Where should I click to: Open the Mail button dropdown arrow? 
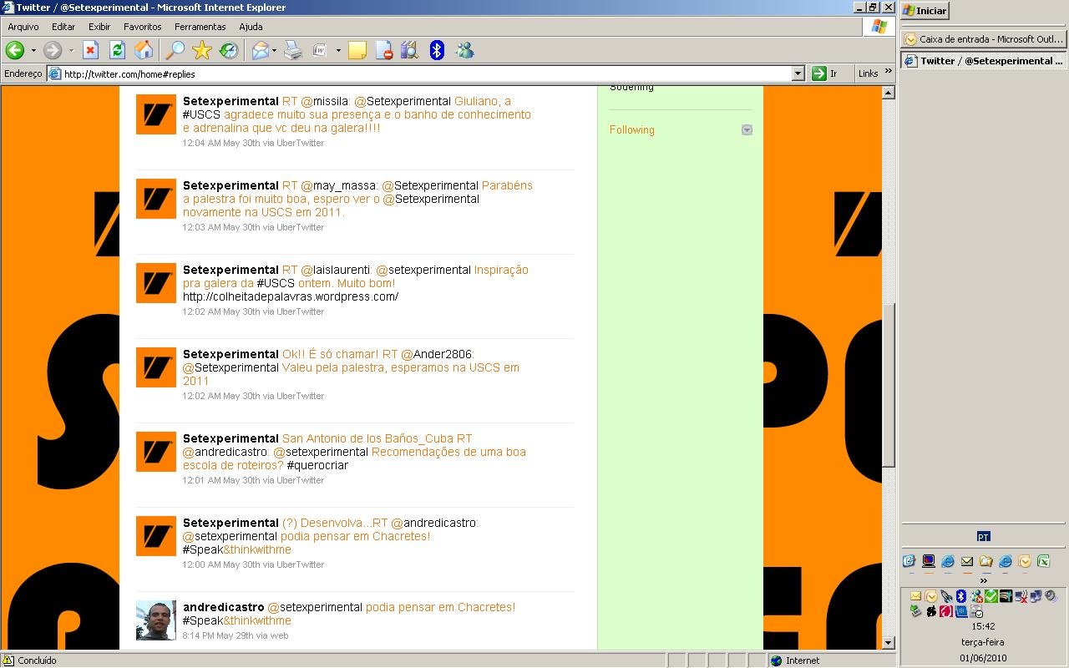pos(274,51)
